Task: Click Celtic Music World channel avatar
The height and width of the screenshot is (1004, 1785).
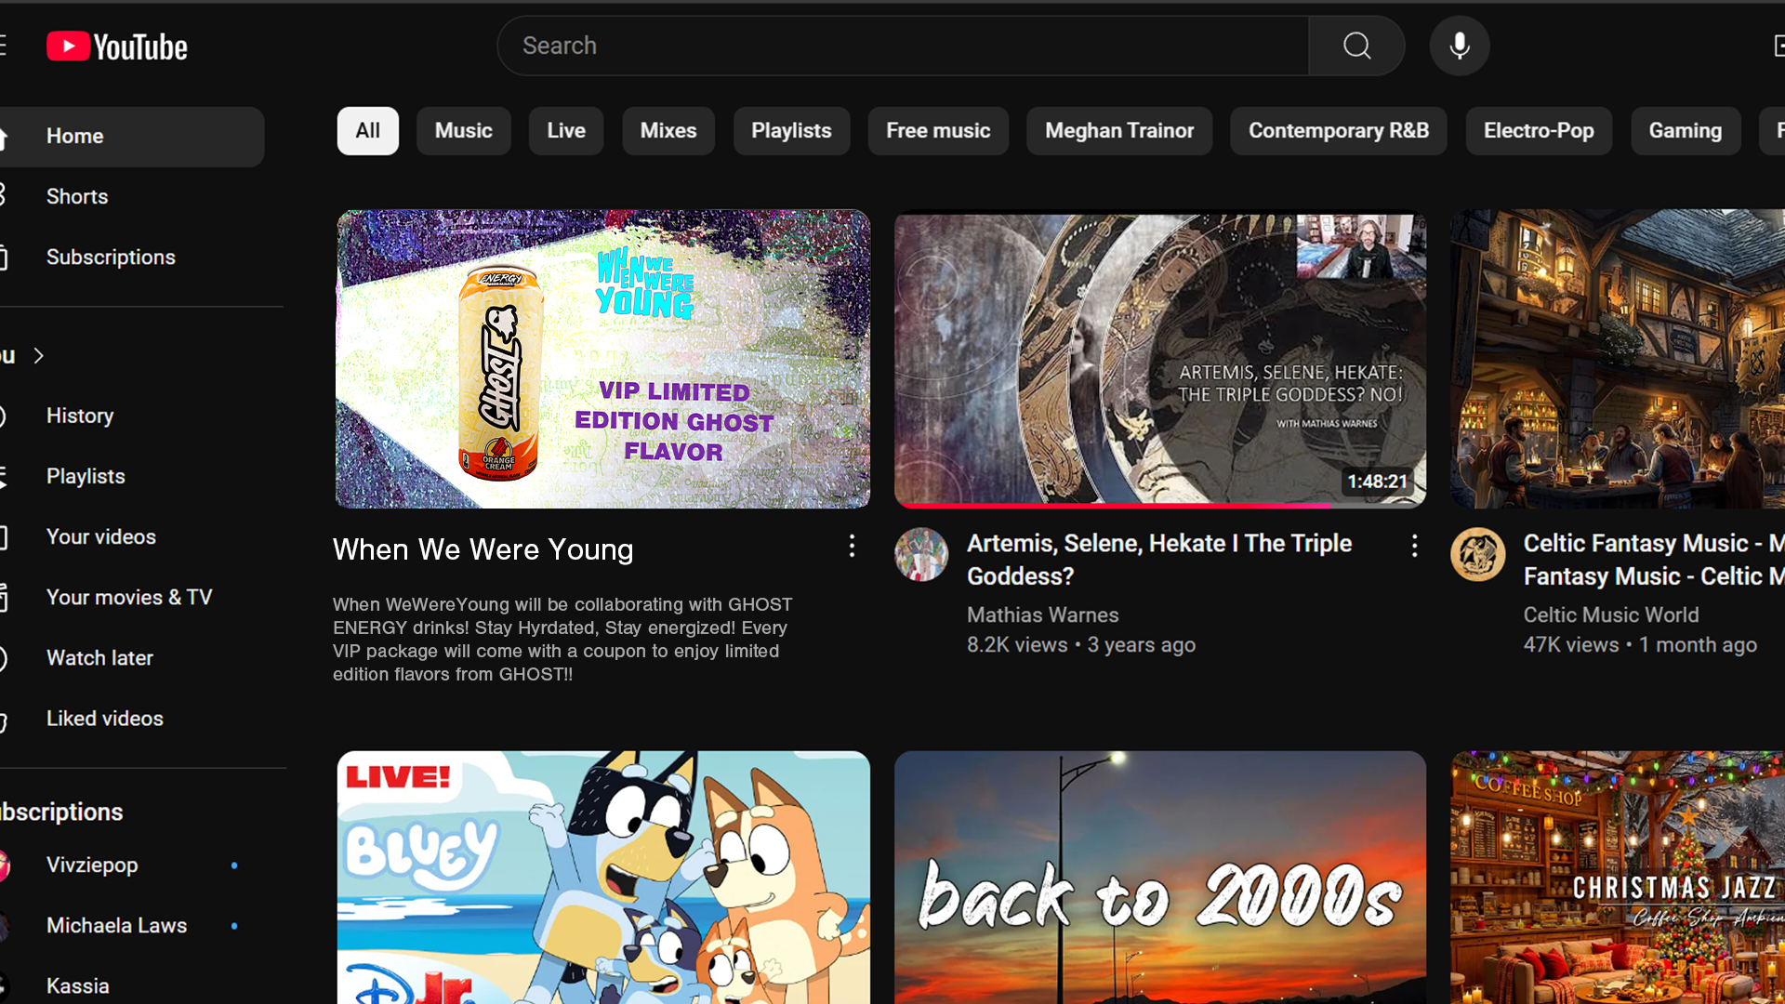Action: tap(1478, 555)
